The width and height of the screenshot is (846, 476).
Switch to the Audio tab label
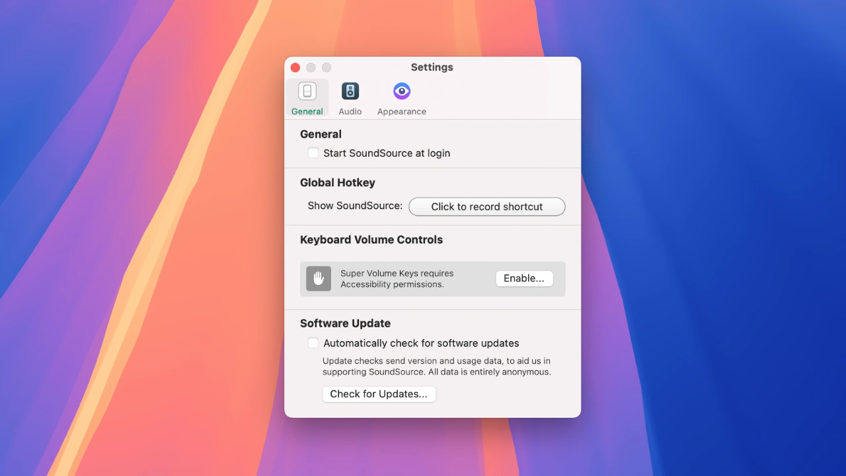pos(350,112)
